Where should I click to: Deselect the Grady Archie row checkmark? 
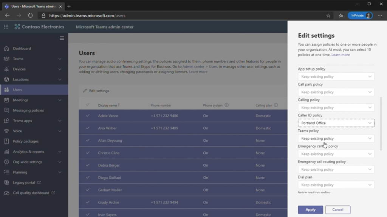88,202
